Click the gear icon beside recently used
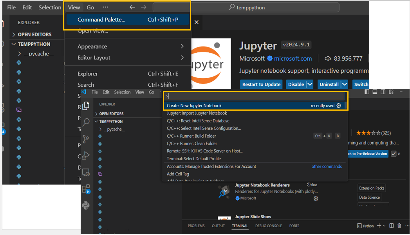Screen dimensions: 410x235 [339, 106]
